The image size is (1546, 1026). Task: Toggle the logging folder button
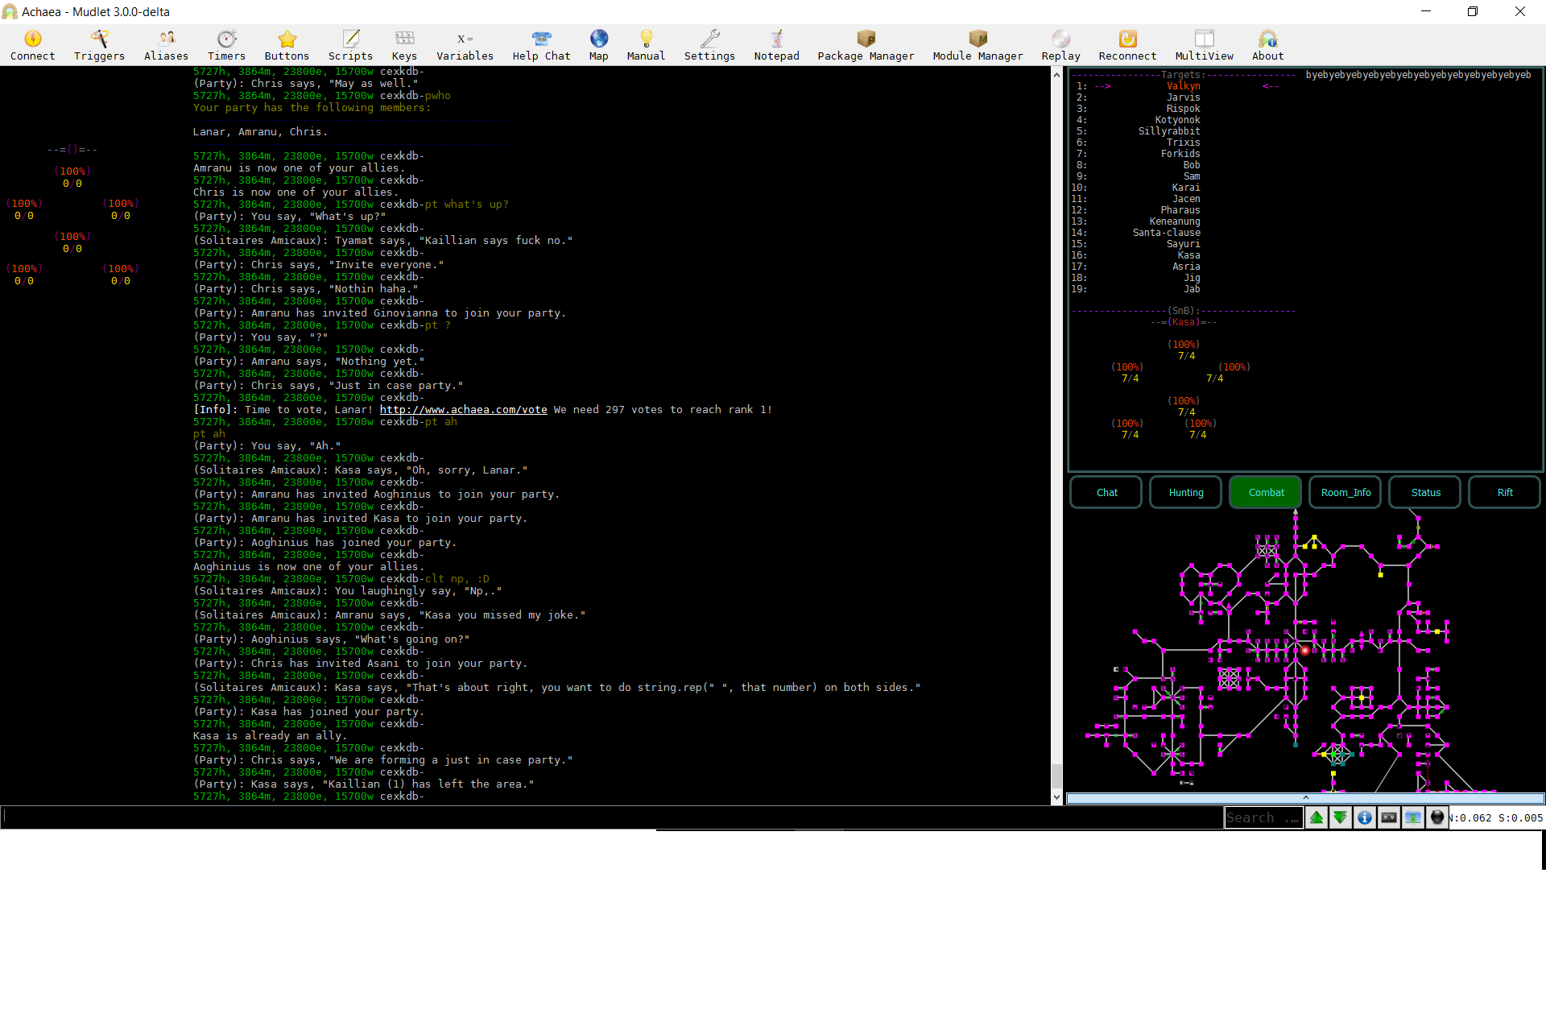click(1413, 817)
